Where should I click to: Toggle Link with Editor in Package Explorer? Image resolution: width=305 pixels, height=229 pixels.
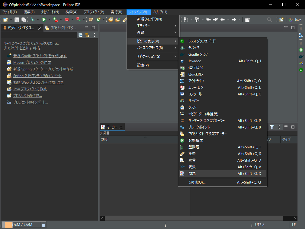pos(87,35)
